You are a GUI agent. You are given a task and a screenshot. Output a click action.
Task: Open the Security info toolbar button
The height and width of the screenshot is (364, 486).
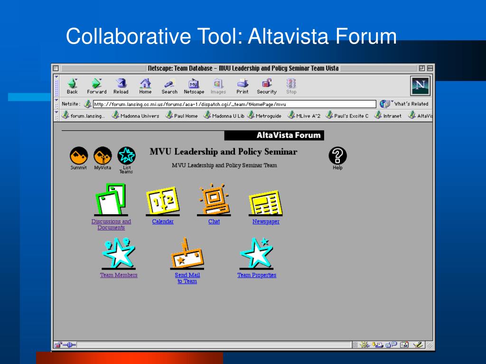[267, 86]
